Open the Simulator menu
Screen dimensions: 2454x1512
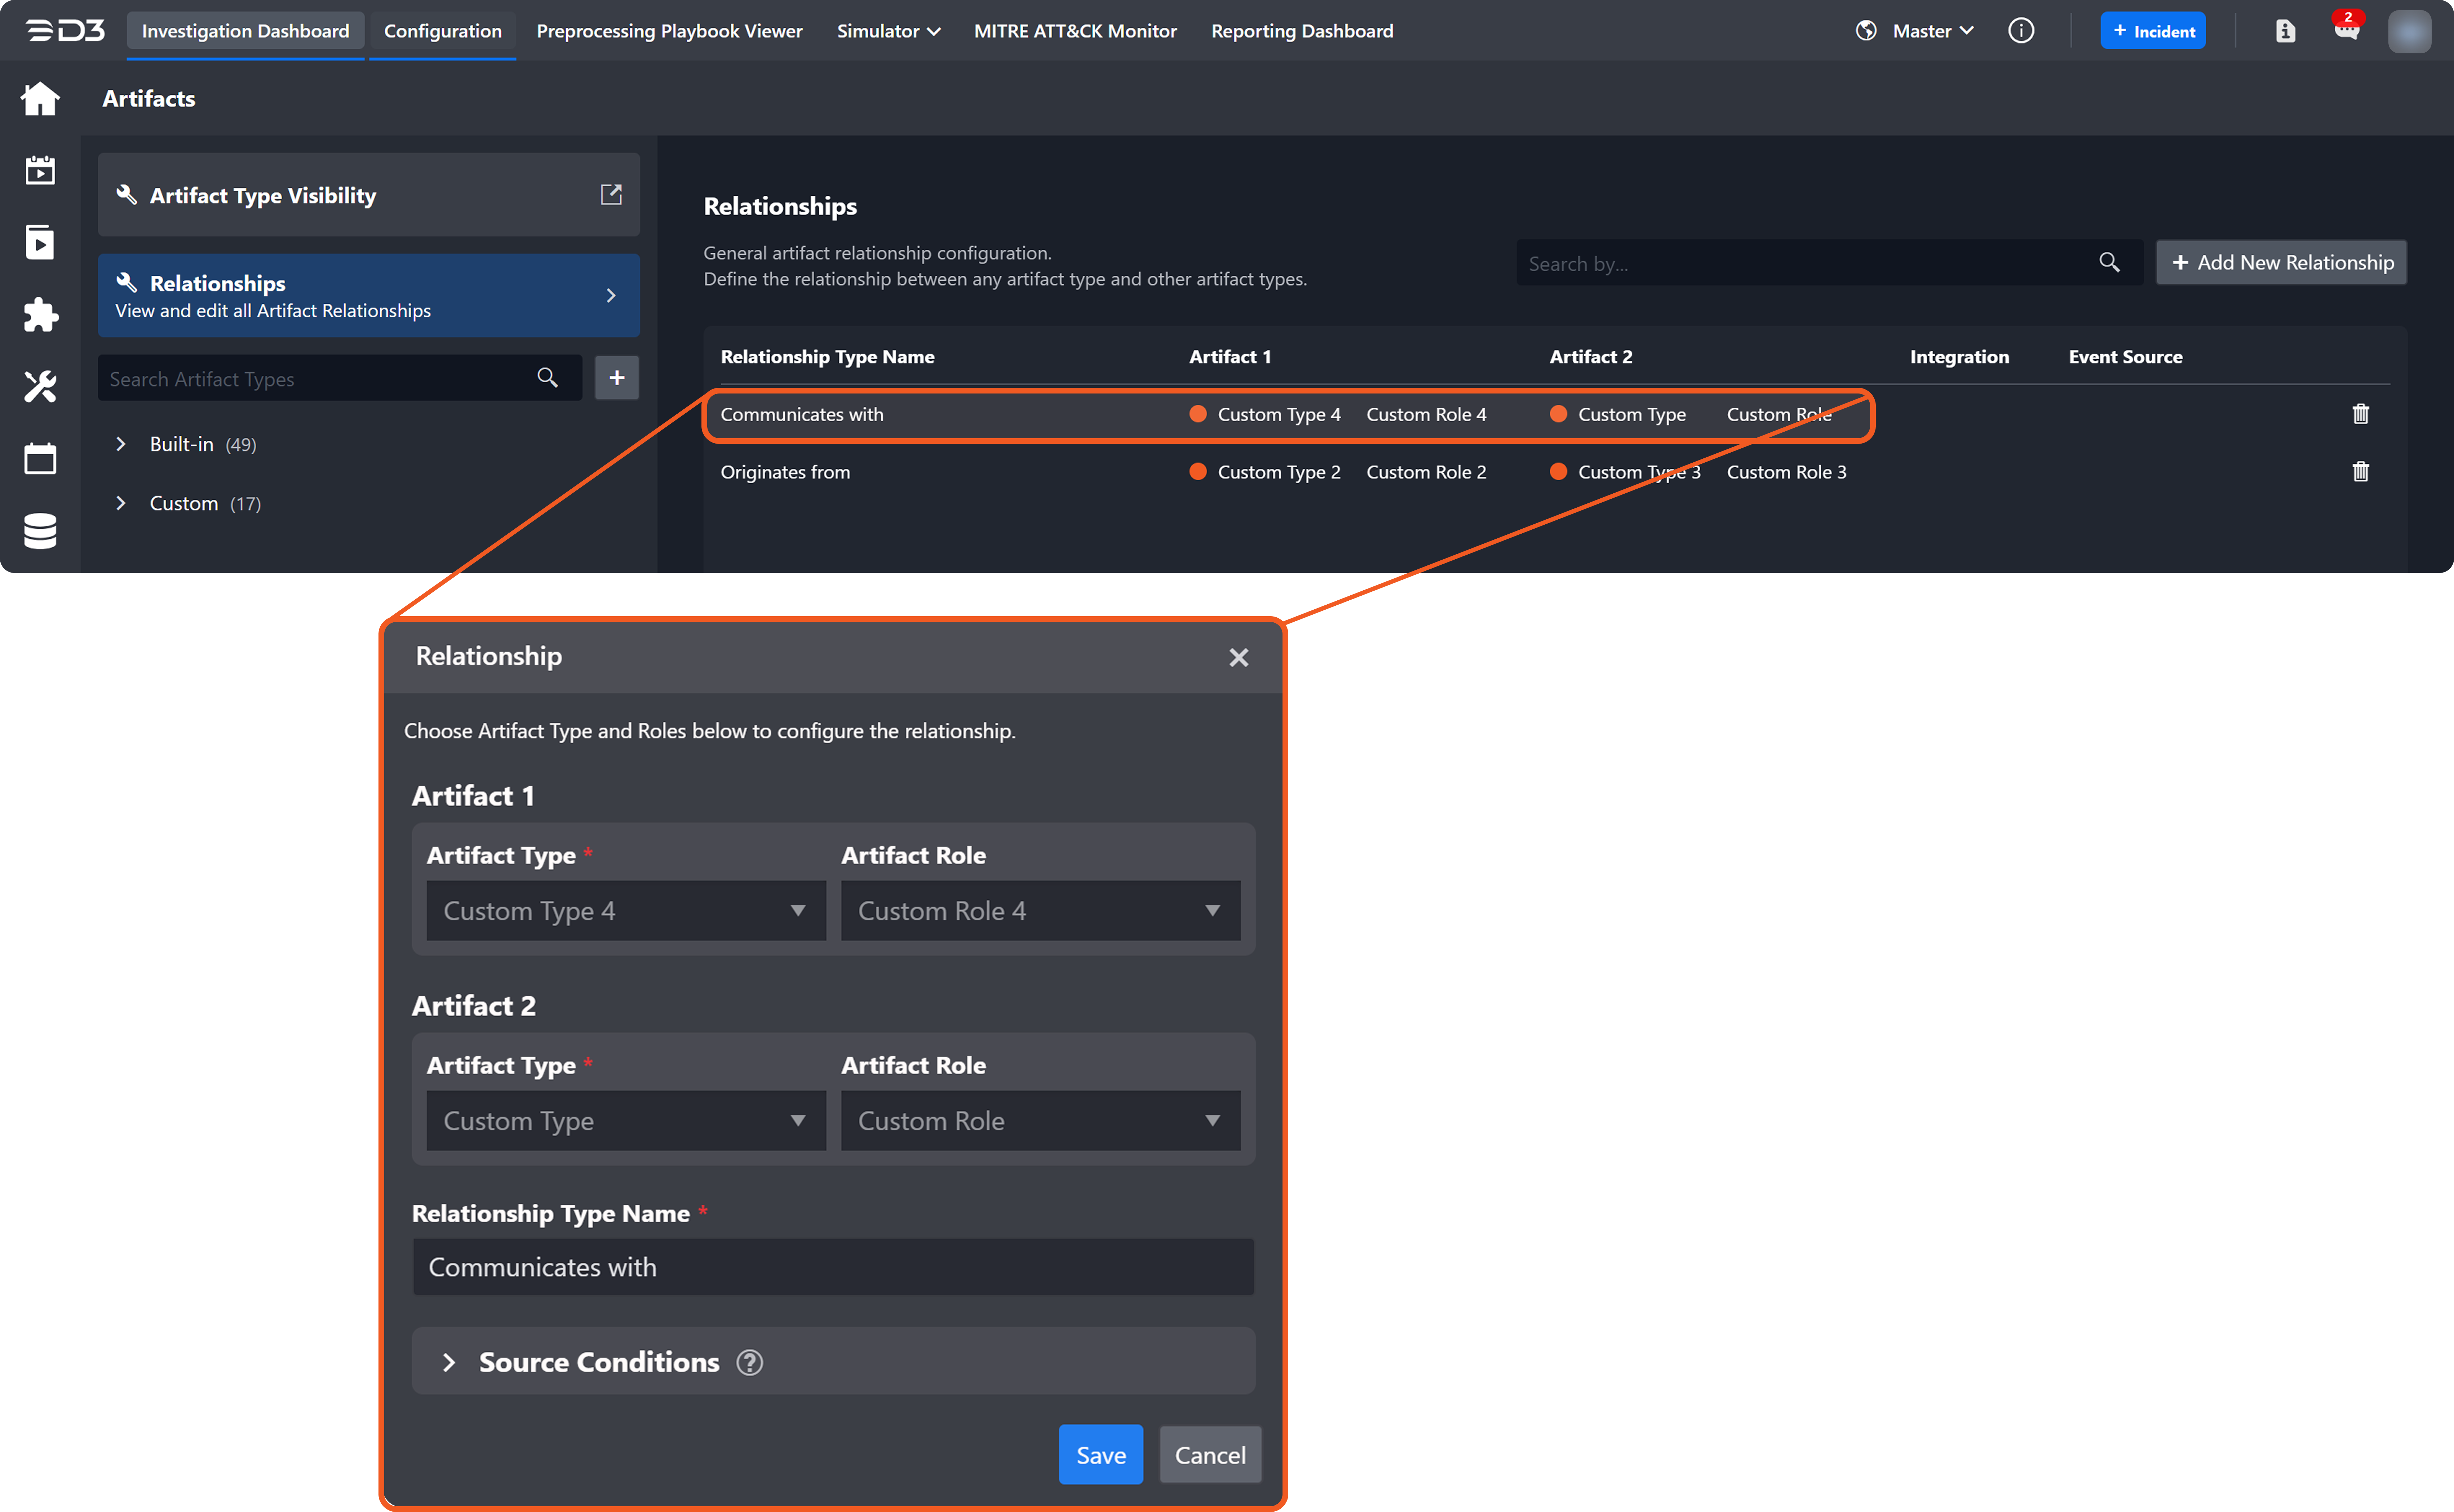888,31
